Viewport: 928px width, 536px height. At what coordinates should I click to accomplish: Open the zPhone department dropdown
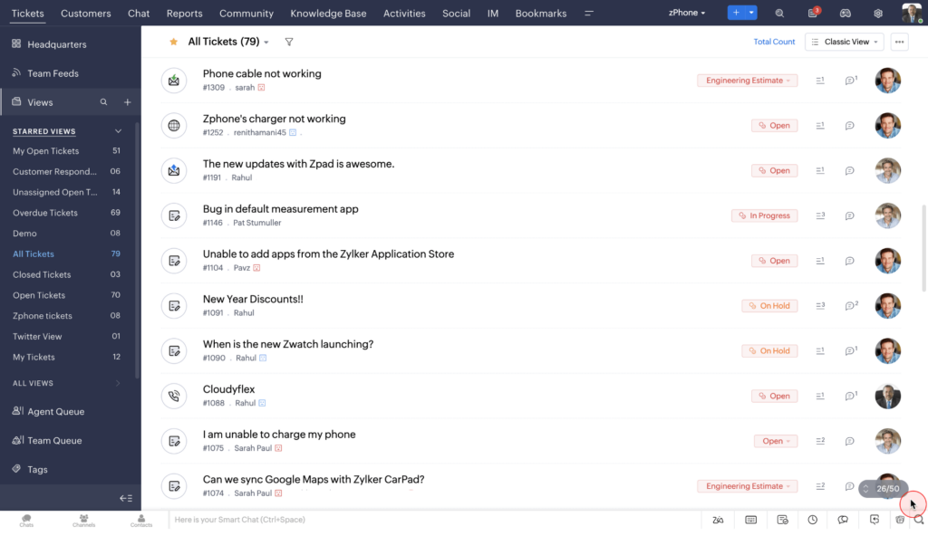(687, 13)
